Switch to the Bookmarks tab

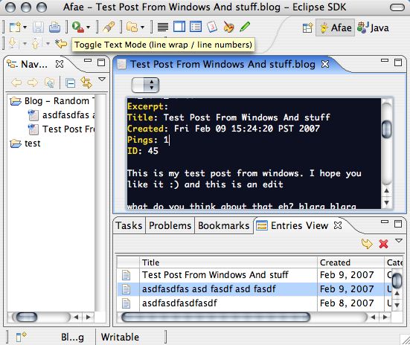[x=223, y=225]
